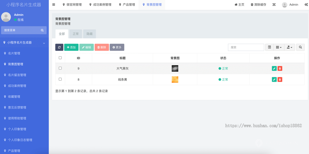Select the edit pencil icon for 大气黑灰
Screen dimensions: 309x154
(274, 68)
